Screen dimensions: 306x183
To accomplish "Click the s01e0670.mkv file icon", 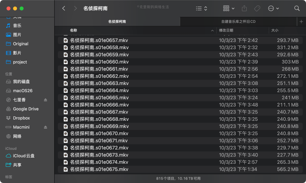I will tap(65, 133).
